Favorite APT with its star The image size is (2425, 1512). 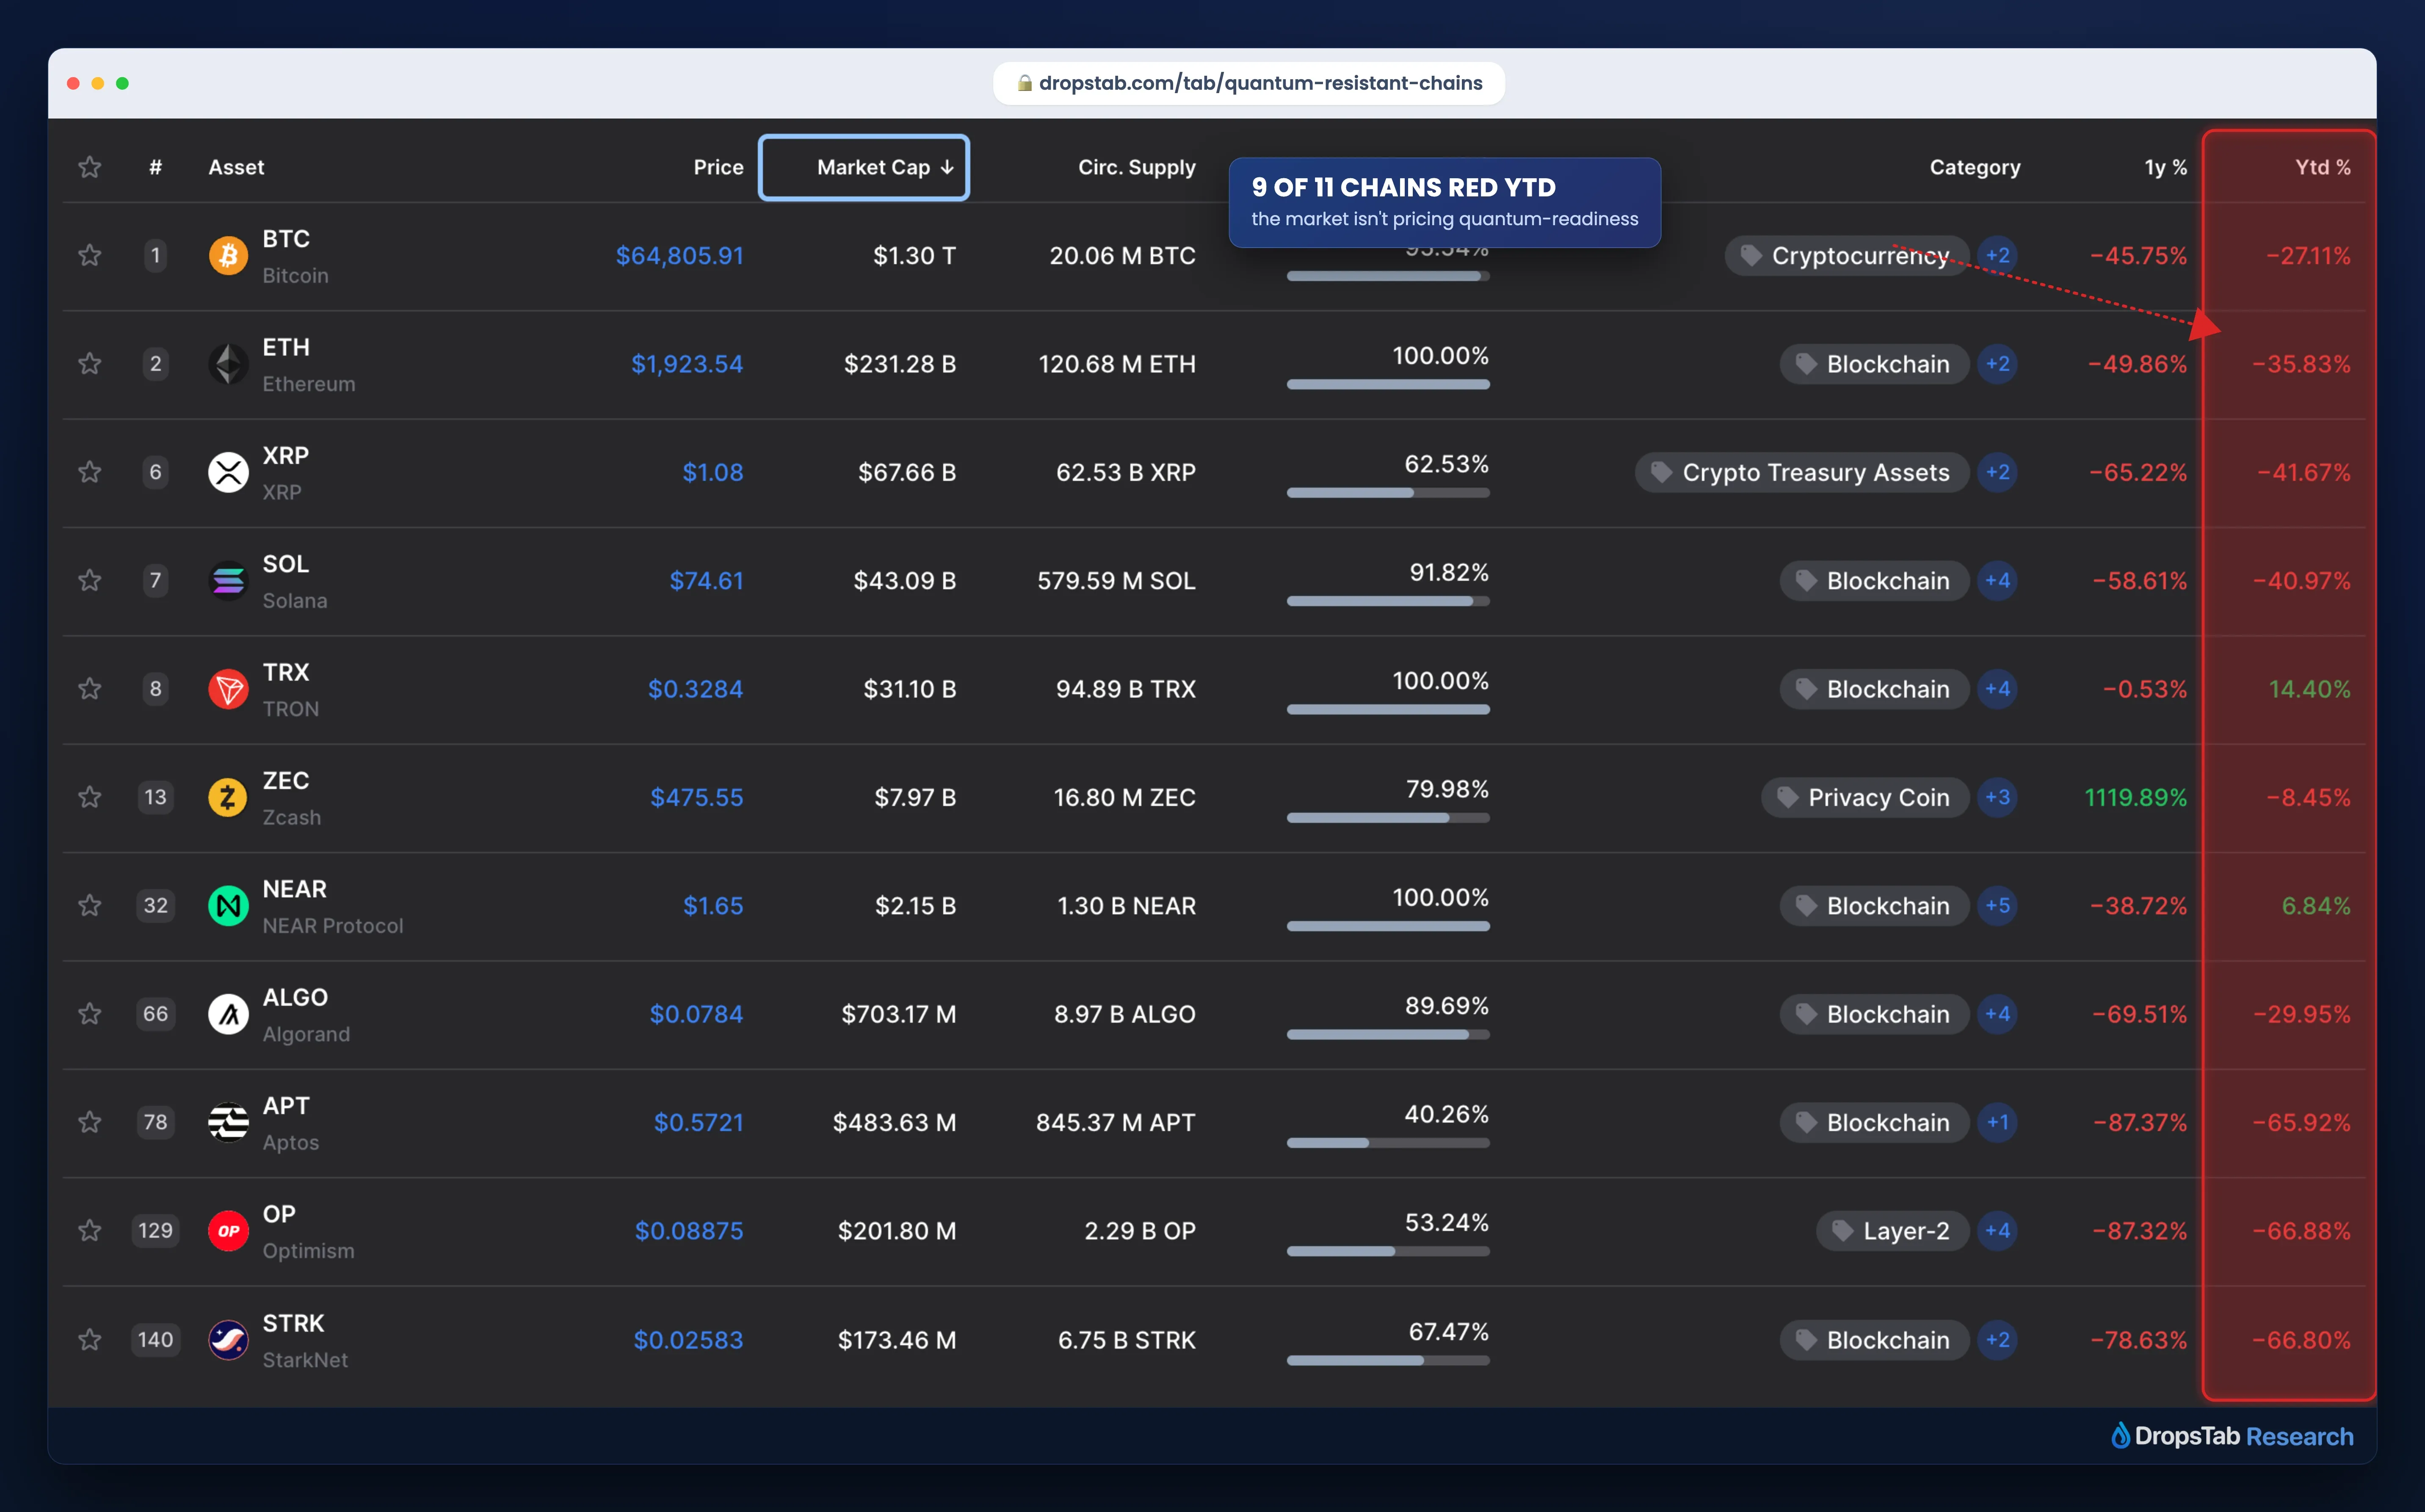click(90, 1122)
